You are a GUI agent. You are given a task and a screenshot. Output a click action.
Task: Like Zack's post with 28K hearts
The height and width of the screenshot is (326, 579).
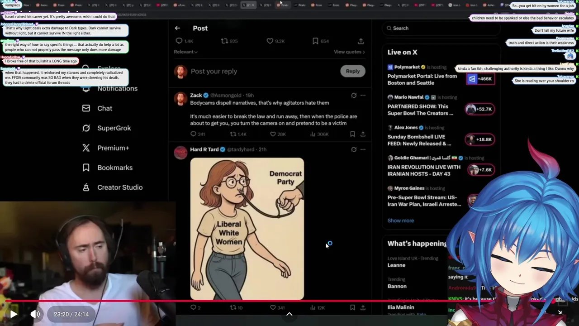tap(273, 134)
